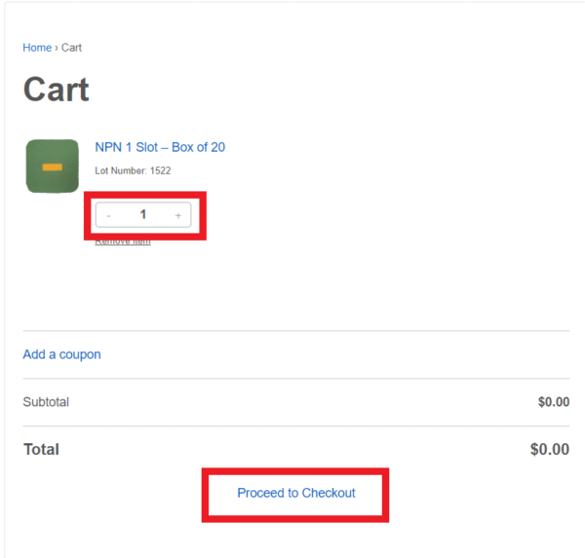Increase quantity with the plus button
585x558 pixels.
pyautogui.click(x=178, y=215)
